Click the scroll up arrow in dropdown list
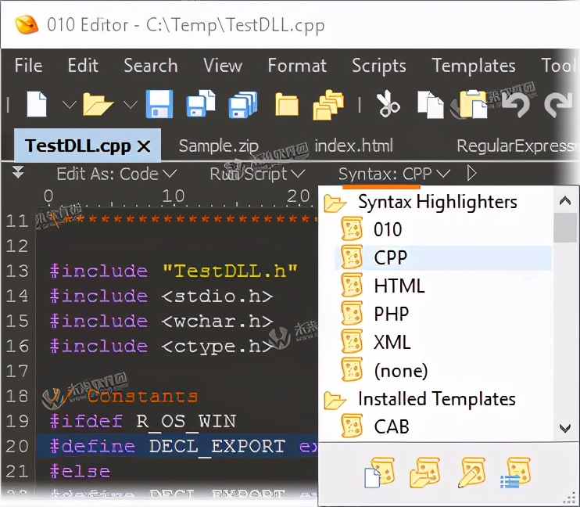 click(565, 201)
